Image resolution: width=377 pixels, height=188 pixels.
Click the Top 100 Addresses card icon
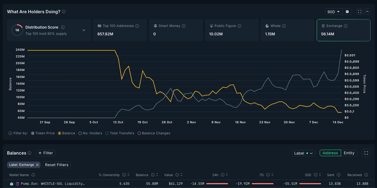[99, 26]
